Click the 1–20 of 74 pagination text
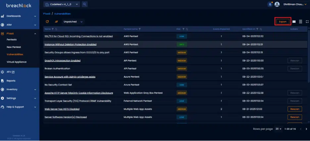310x141 pixels. pos(290,129)
